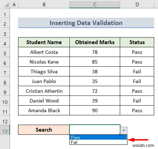
Task: Click the Select All corner triangle
Action: (x=5, y=4)
